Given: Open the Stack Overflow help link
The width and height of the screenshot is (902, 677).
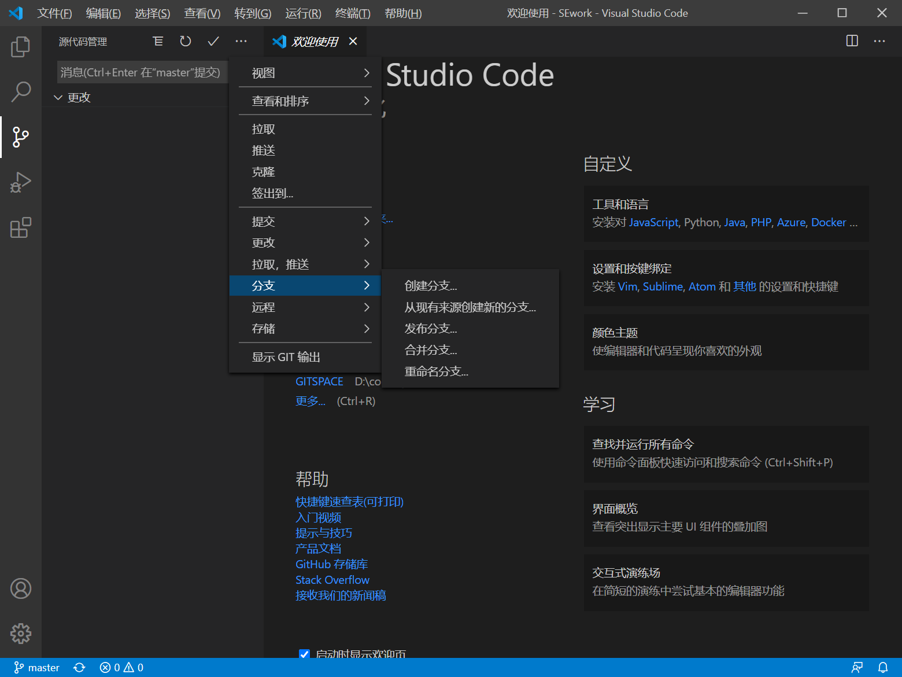Looking at the screenshot, I should (332, 580).
